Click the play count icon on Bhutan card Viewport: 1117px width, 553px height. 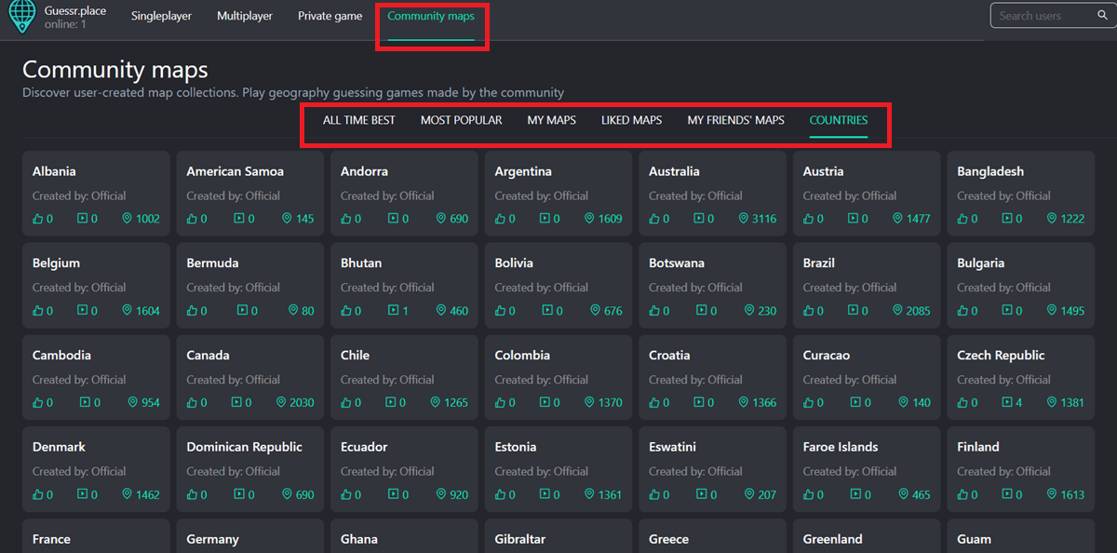tap(393, 311)
